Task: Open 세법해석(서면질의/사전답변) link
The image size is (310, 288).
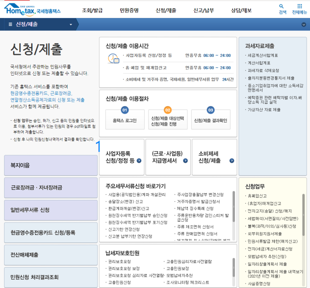Action: pos(272,219)
